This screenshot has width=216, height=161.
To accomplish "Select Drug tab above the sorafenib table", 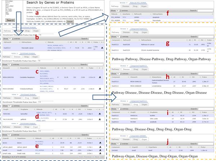I will (x=136, y=105).
